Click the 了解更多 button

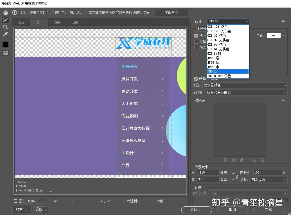171,12
